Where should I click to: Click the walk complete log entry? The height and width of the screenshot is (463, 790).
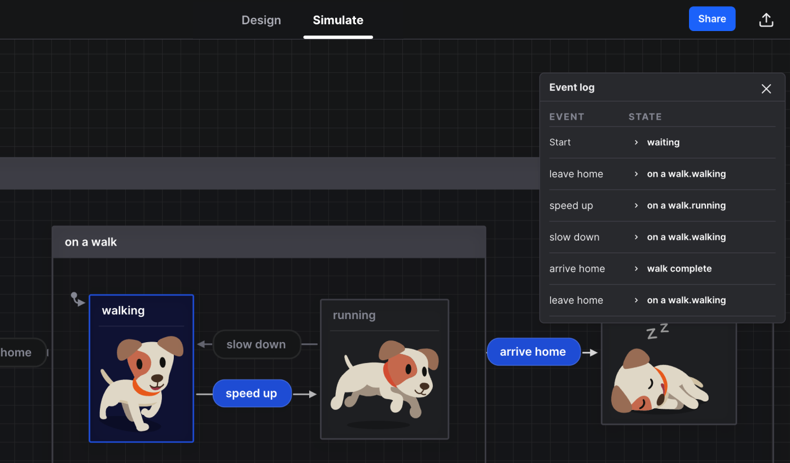[679, 269]
